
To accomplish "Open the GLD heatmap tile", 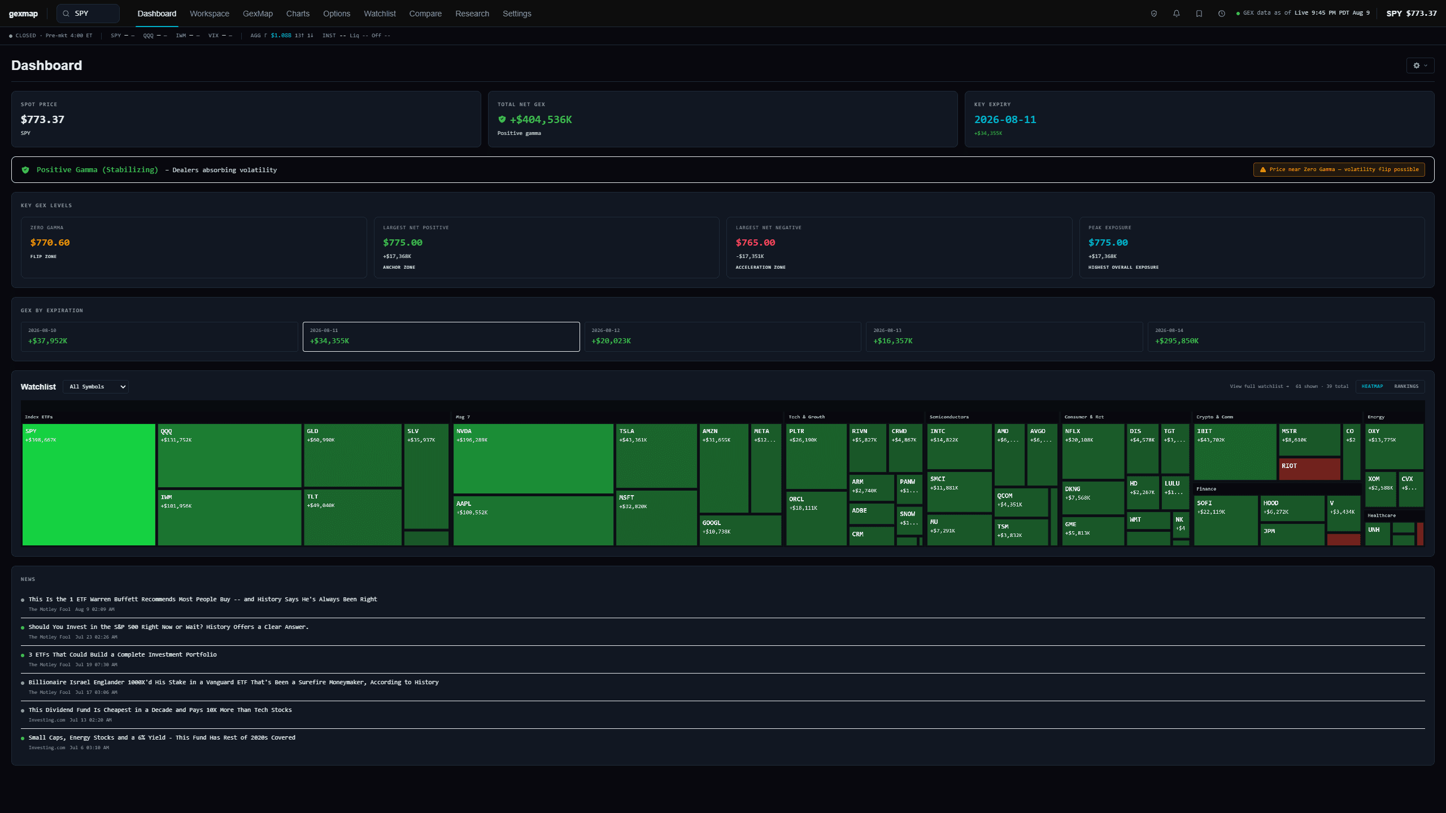I will click(352, 456).
